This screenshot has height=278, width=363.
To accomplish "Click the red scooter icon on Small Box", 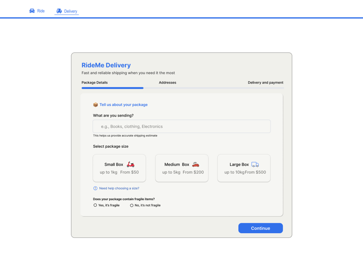I will coord(130,164).
